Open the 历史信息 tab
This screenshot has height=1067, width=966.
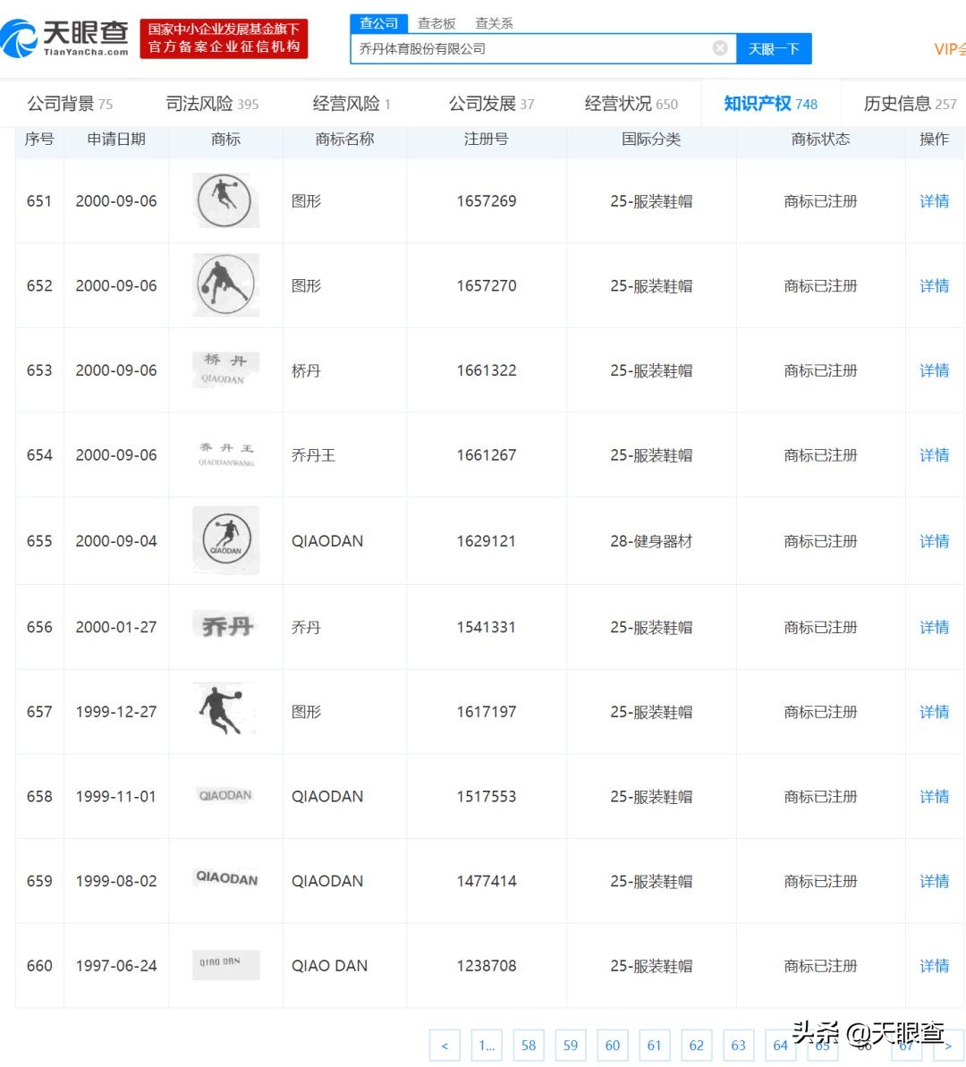point(911,104)
